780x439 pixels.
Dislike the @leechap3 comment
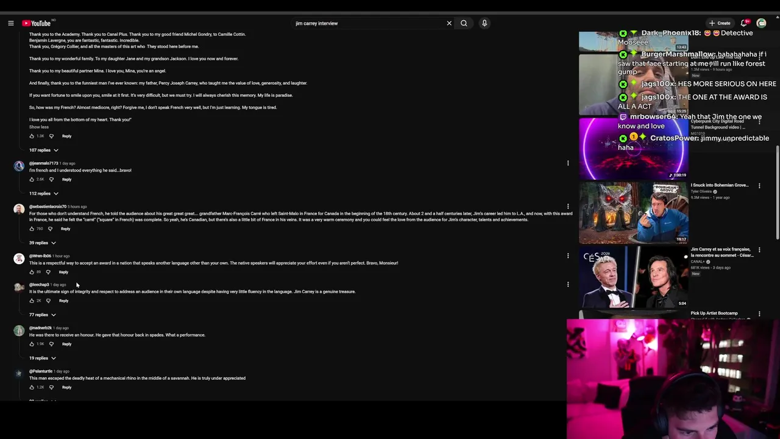pos(48,301)
